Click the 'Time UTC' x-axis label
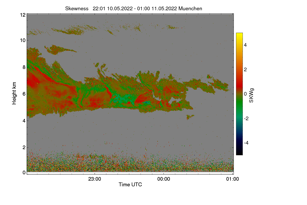The image size is (307, 205). point(130,184)
